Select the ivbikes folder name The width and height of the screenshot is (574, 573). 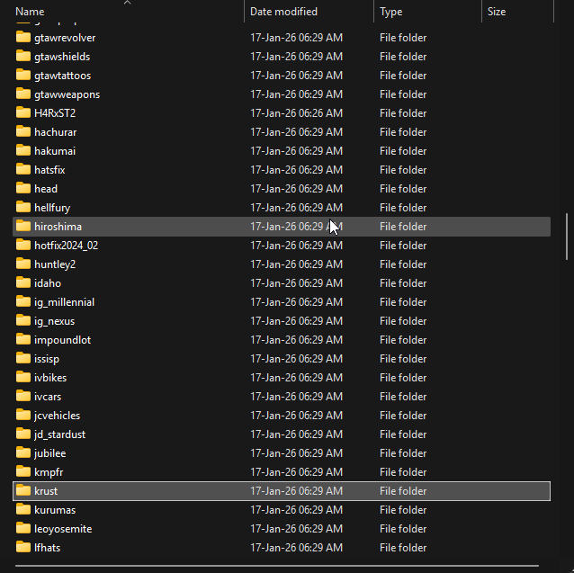[x=50, y=378]
